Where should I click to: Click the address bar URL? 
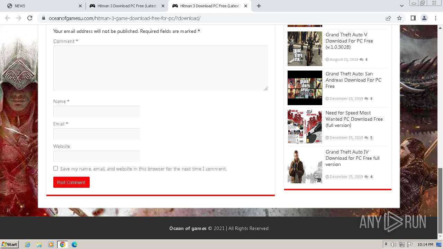[x=125, y=18]
